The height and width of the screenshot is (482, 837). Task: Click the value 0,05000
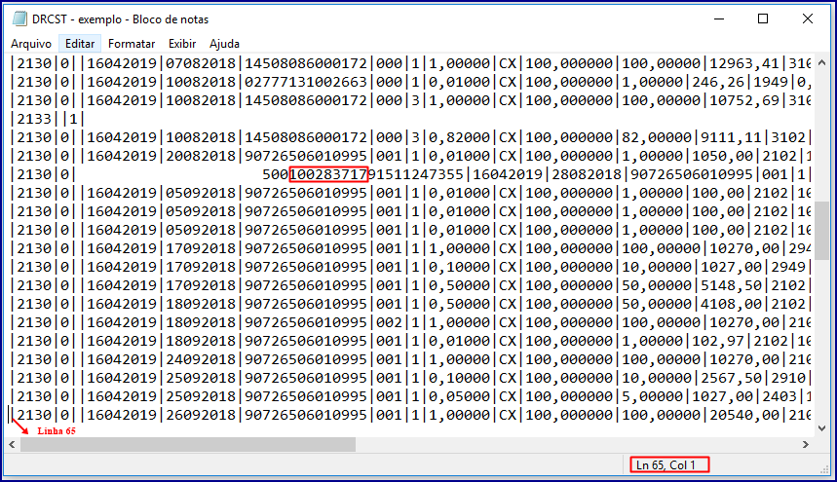pyautogui.click(x=459, y=396)
